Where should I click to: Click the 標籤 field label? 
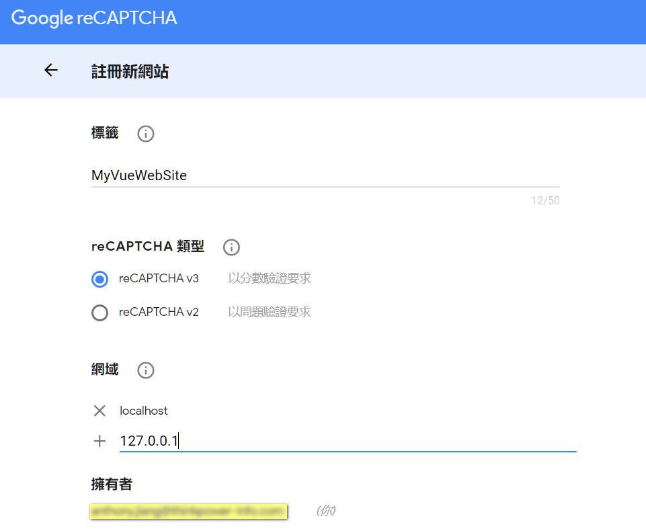click(105, 133)
